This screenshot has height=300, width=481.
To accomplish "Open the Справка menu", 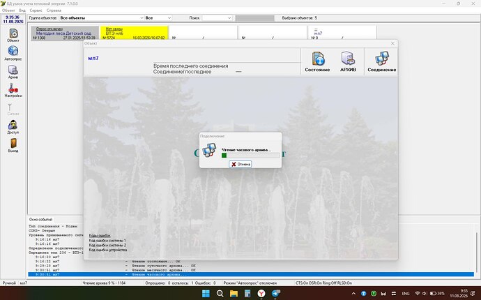I will [54, 10].
